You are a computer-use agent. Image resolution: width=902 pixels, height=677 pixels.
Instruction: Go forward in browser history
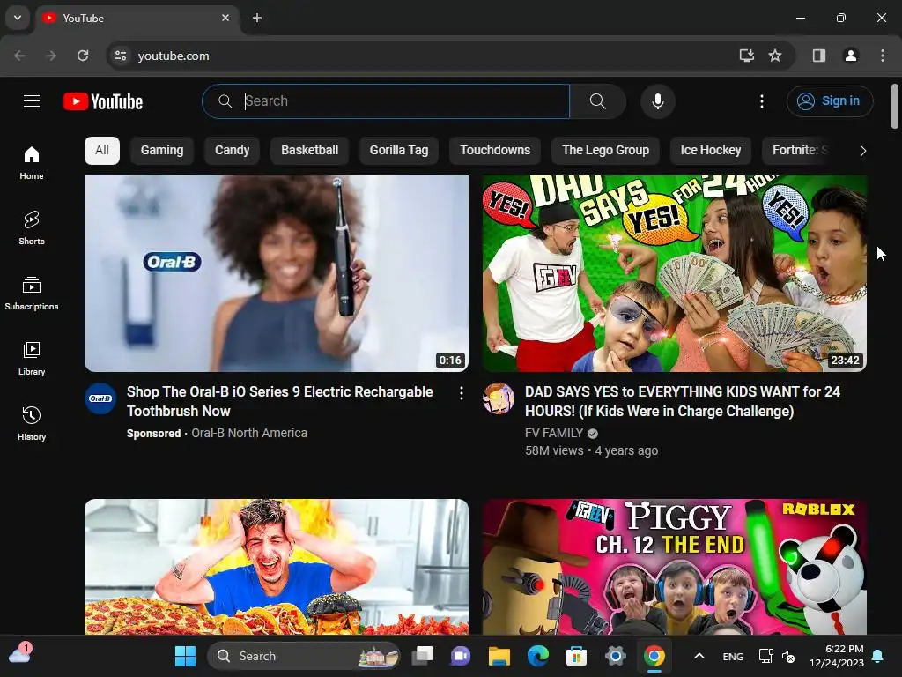click(x=51, y=56)
